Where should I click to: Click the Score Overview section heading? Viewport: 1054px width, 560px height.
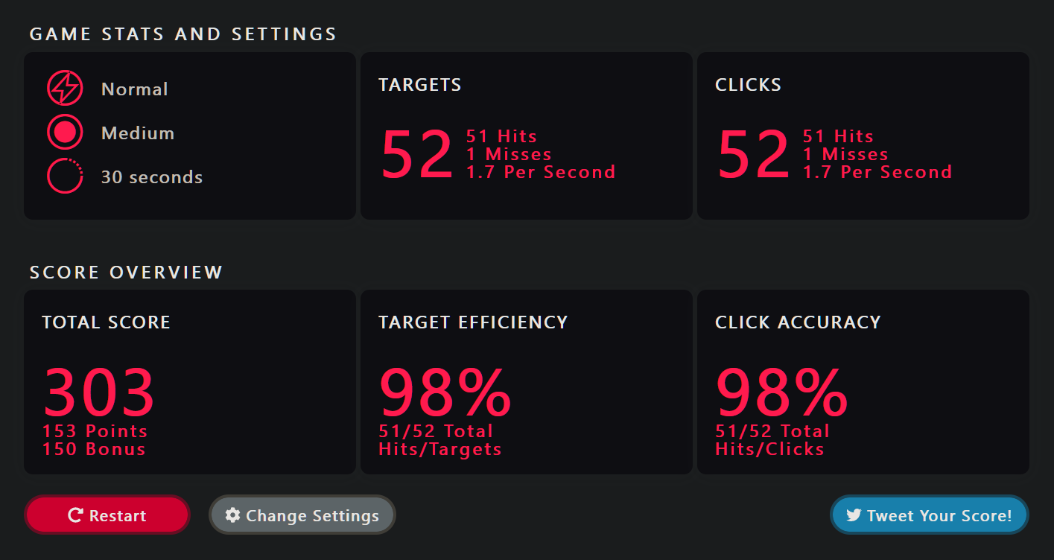coord(126,273)
